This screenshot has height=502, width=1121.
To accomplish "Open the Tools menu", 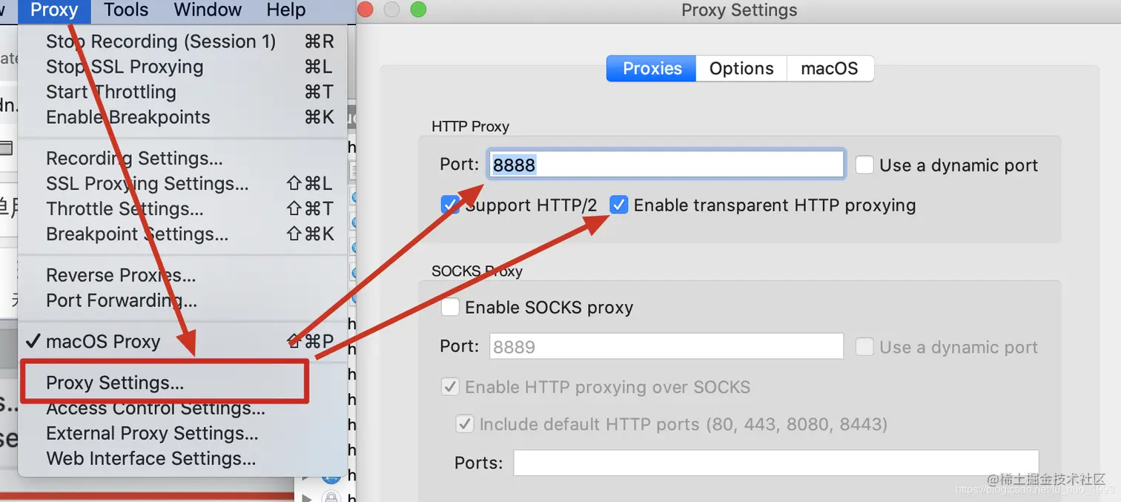I will coord(126,10).
